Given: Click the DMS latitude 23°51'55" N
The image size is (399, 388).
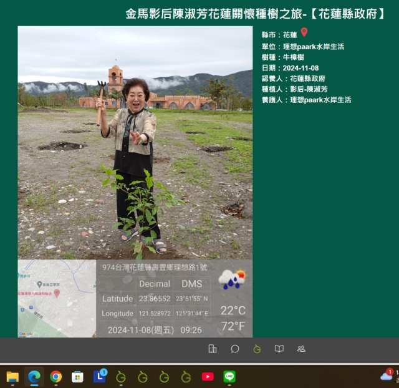Looking at the screenshot, I should click(192, 299).
